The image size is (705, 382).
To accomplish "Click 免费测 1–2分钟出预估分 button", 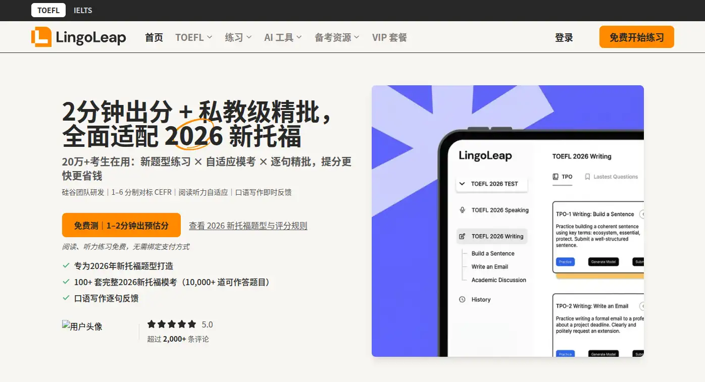I will point(121,225).
